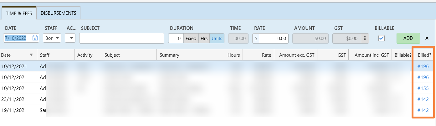The image size is (436, 126).
Task: Toggle the Billable checkbox
Action: click(x=381, y=38)
